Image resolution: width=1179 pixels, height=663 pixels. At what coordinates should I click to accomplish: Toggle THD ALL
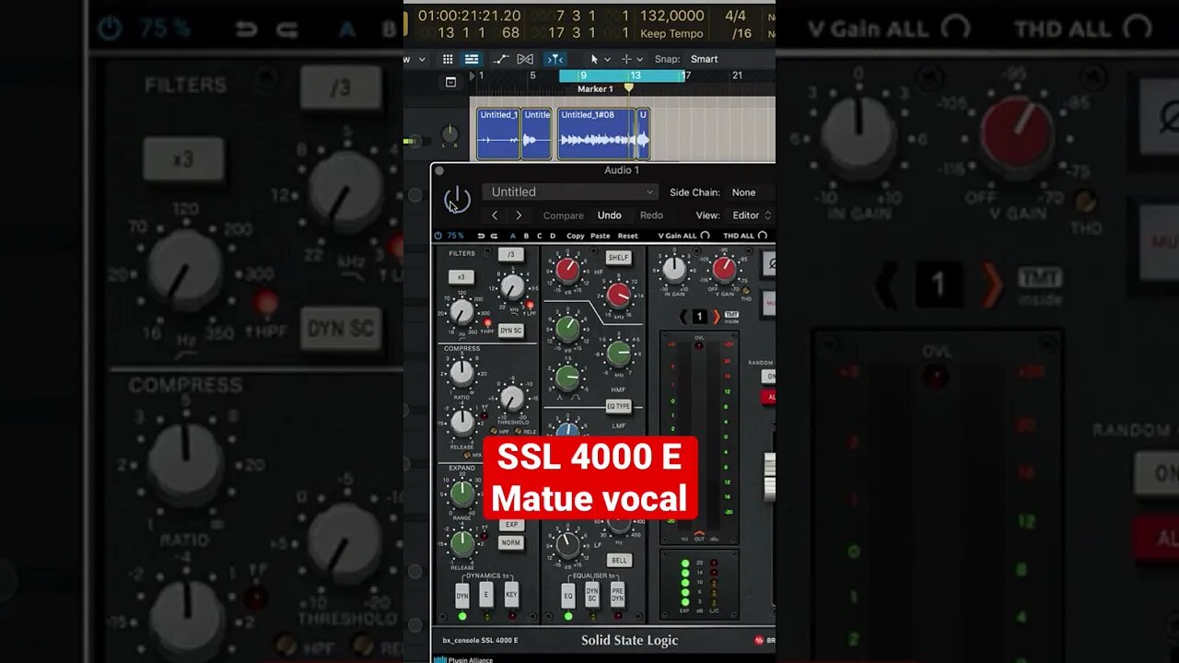pyautogui.click(x=746, y=236)
